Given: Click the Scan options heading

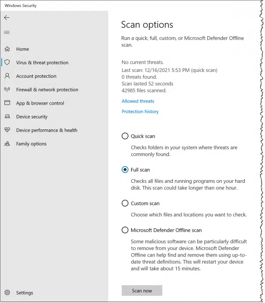Looking at the screenshot, I should [x=147, y=25].
